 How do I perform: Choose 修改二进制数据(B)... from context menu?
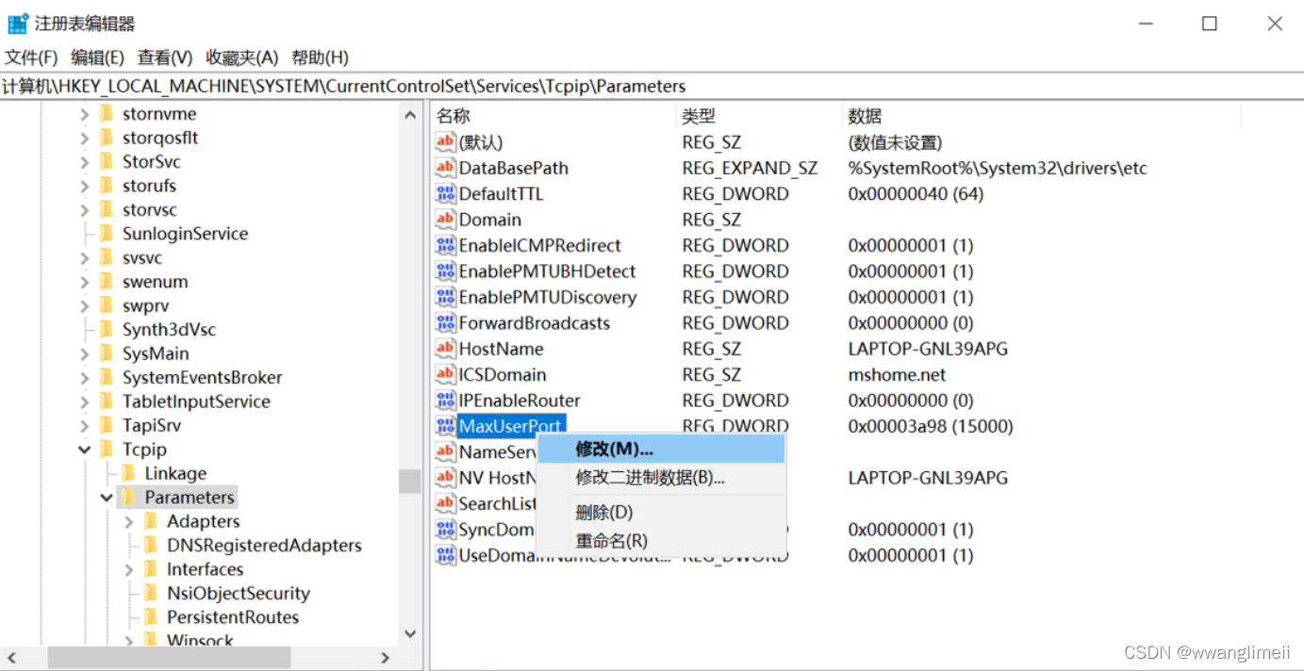click(x=661, y=478)
